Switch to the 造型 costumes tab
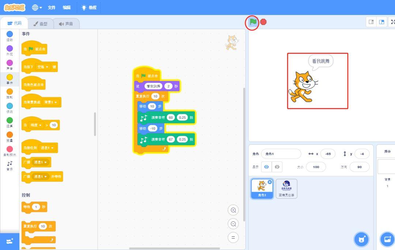Viewport: 395px width, 250px height. pyautogui.click(x=41, y=24)
